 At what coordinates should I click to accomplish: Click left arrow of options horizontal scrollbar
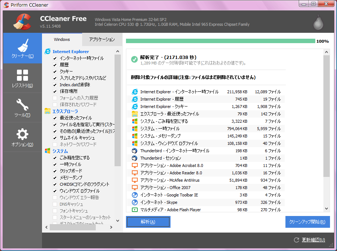coord(47,227)
